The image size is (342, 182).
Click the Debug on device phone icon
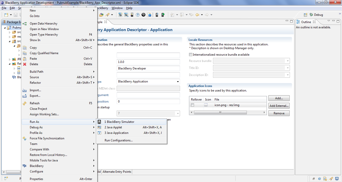(163, 15)
